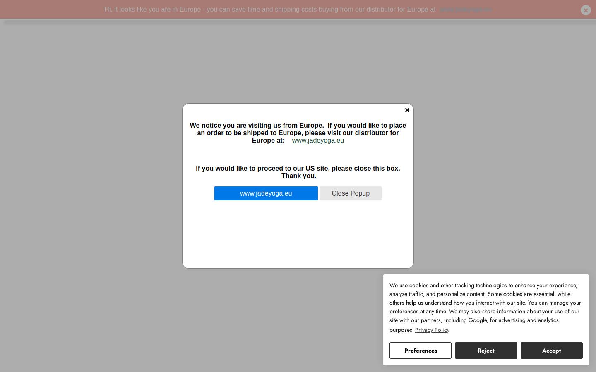596x372 pixels.
Task: Click the Close Popup button
Action: (351, 193)
